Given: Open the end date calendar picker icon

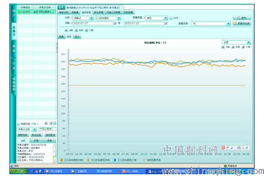Looking at the screenshot, I should click(x=166, y=23).
